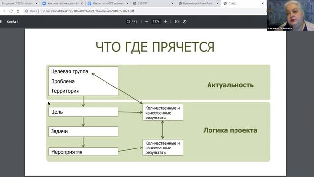314x177 pixels.
Task: Click the Цель box
Action: (x=83, y=112)
